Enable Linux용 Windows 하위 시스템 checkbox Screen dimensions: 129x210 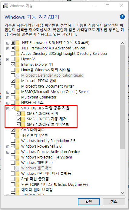[x=13, y=70]
